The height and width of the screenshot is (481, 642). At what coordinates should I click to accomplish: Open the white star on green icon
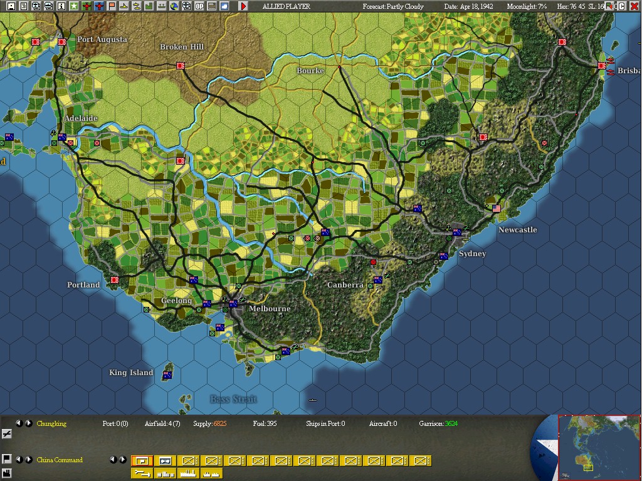click(x=74, y=6)
